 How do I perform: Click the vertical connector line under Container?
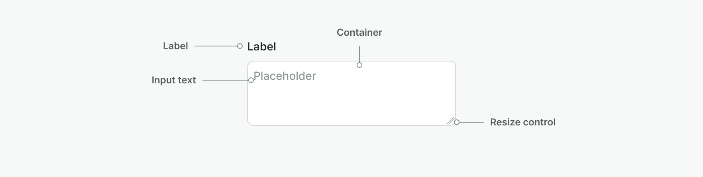pos(359,54)
